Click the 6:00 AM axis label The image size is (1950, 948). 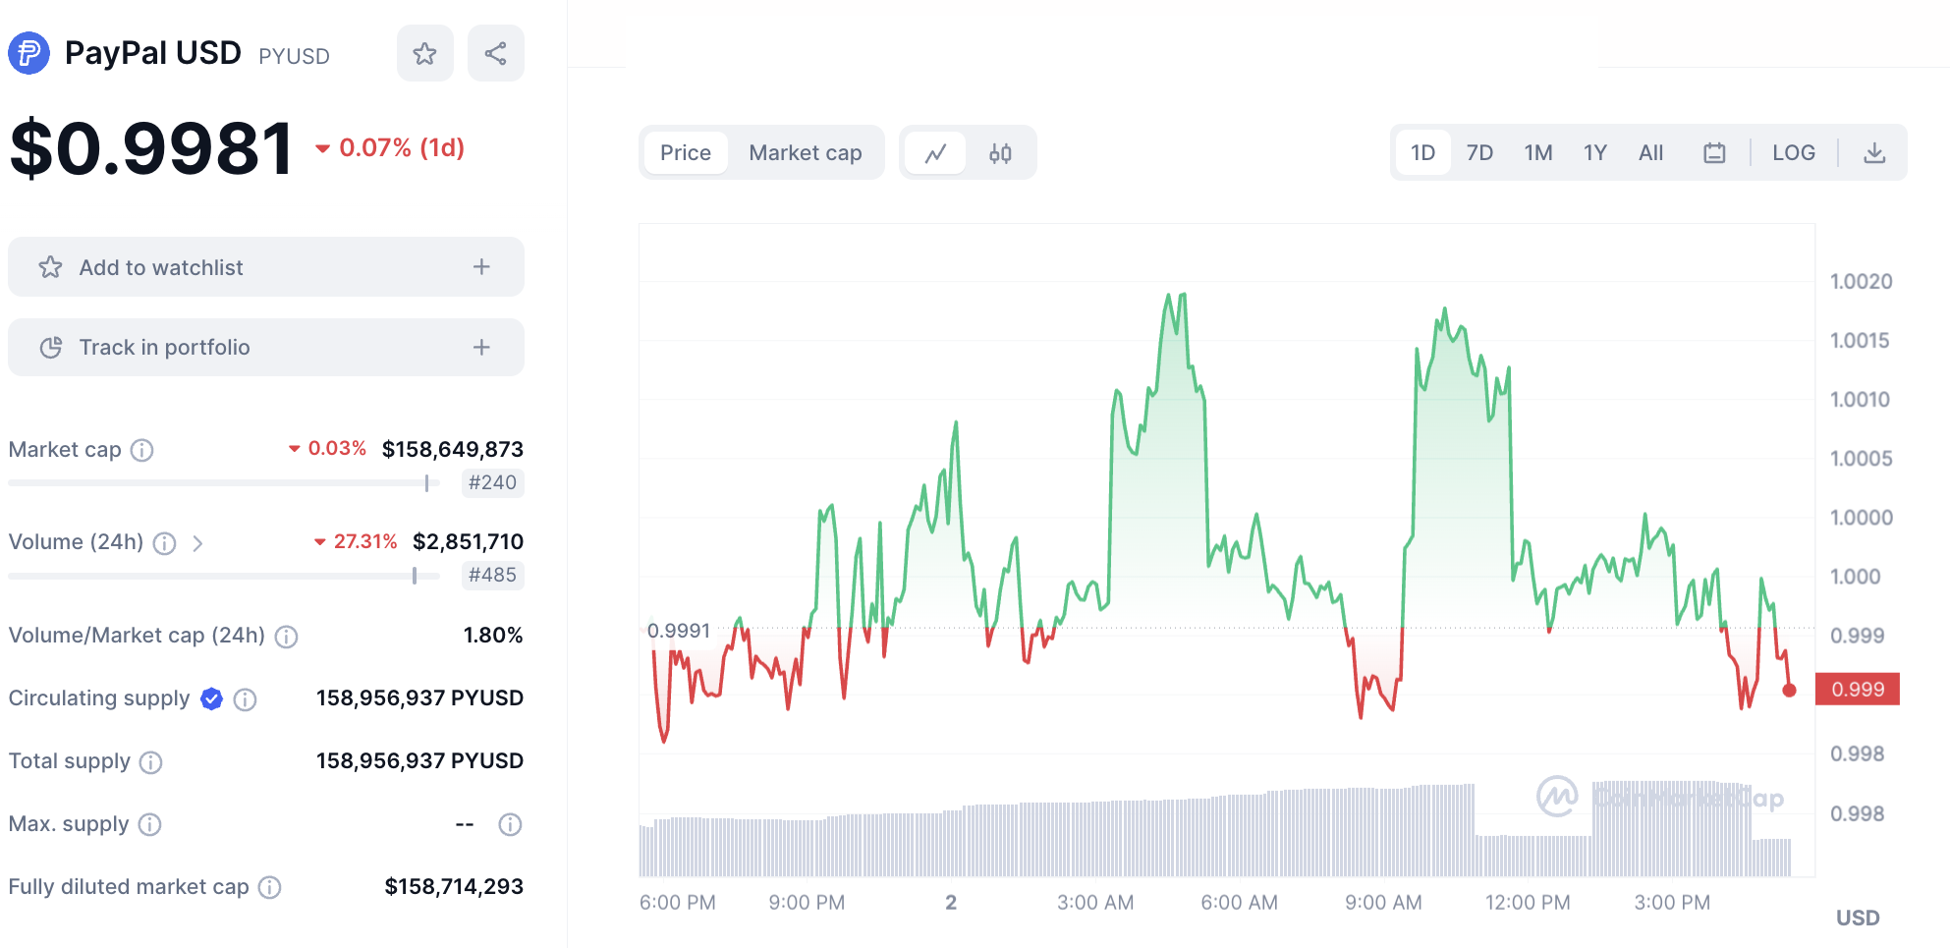point(1239,903)
